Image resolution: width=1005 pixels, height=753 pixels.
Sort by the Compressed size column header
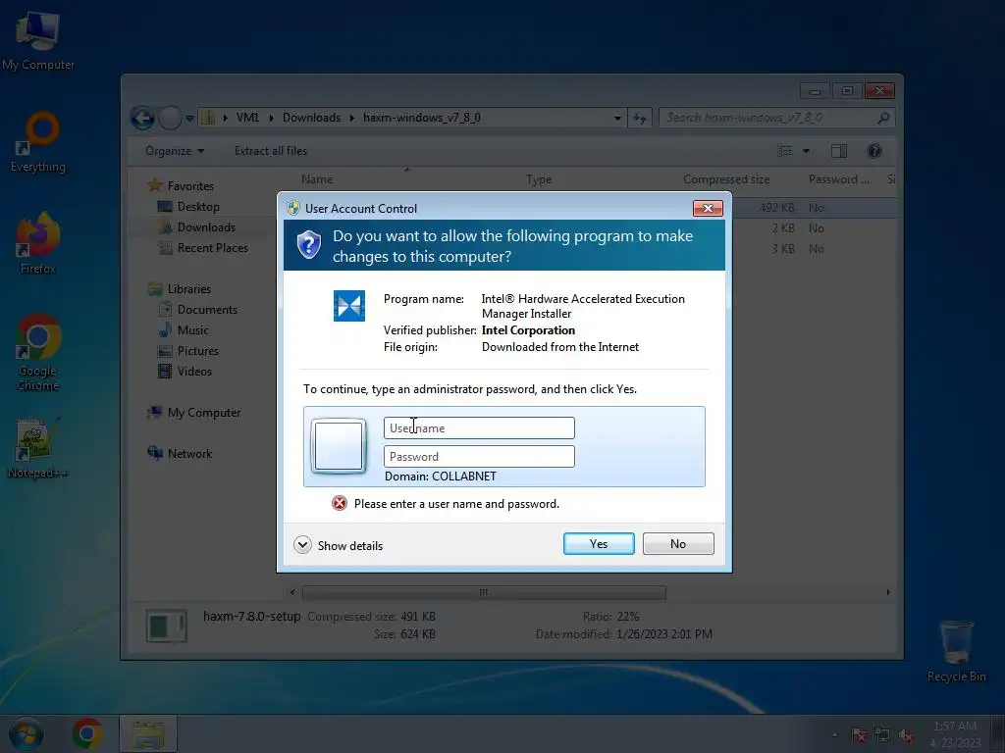(x=725, y=179)
